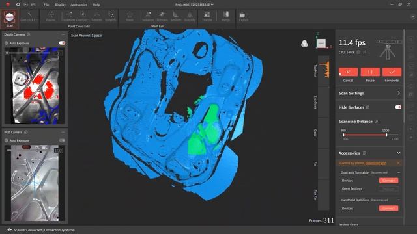The height and width of the screenshot is (234, 417).
Task: Click the info icon beside Accessories
Action: (365, 153)
